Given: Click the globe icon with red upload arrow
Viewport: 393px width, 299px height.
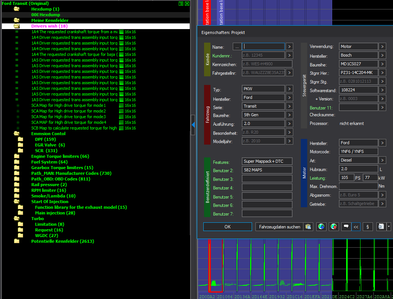Looking at the screenshot, I should click(334, 227).
